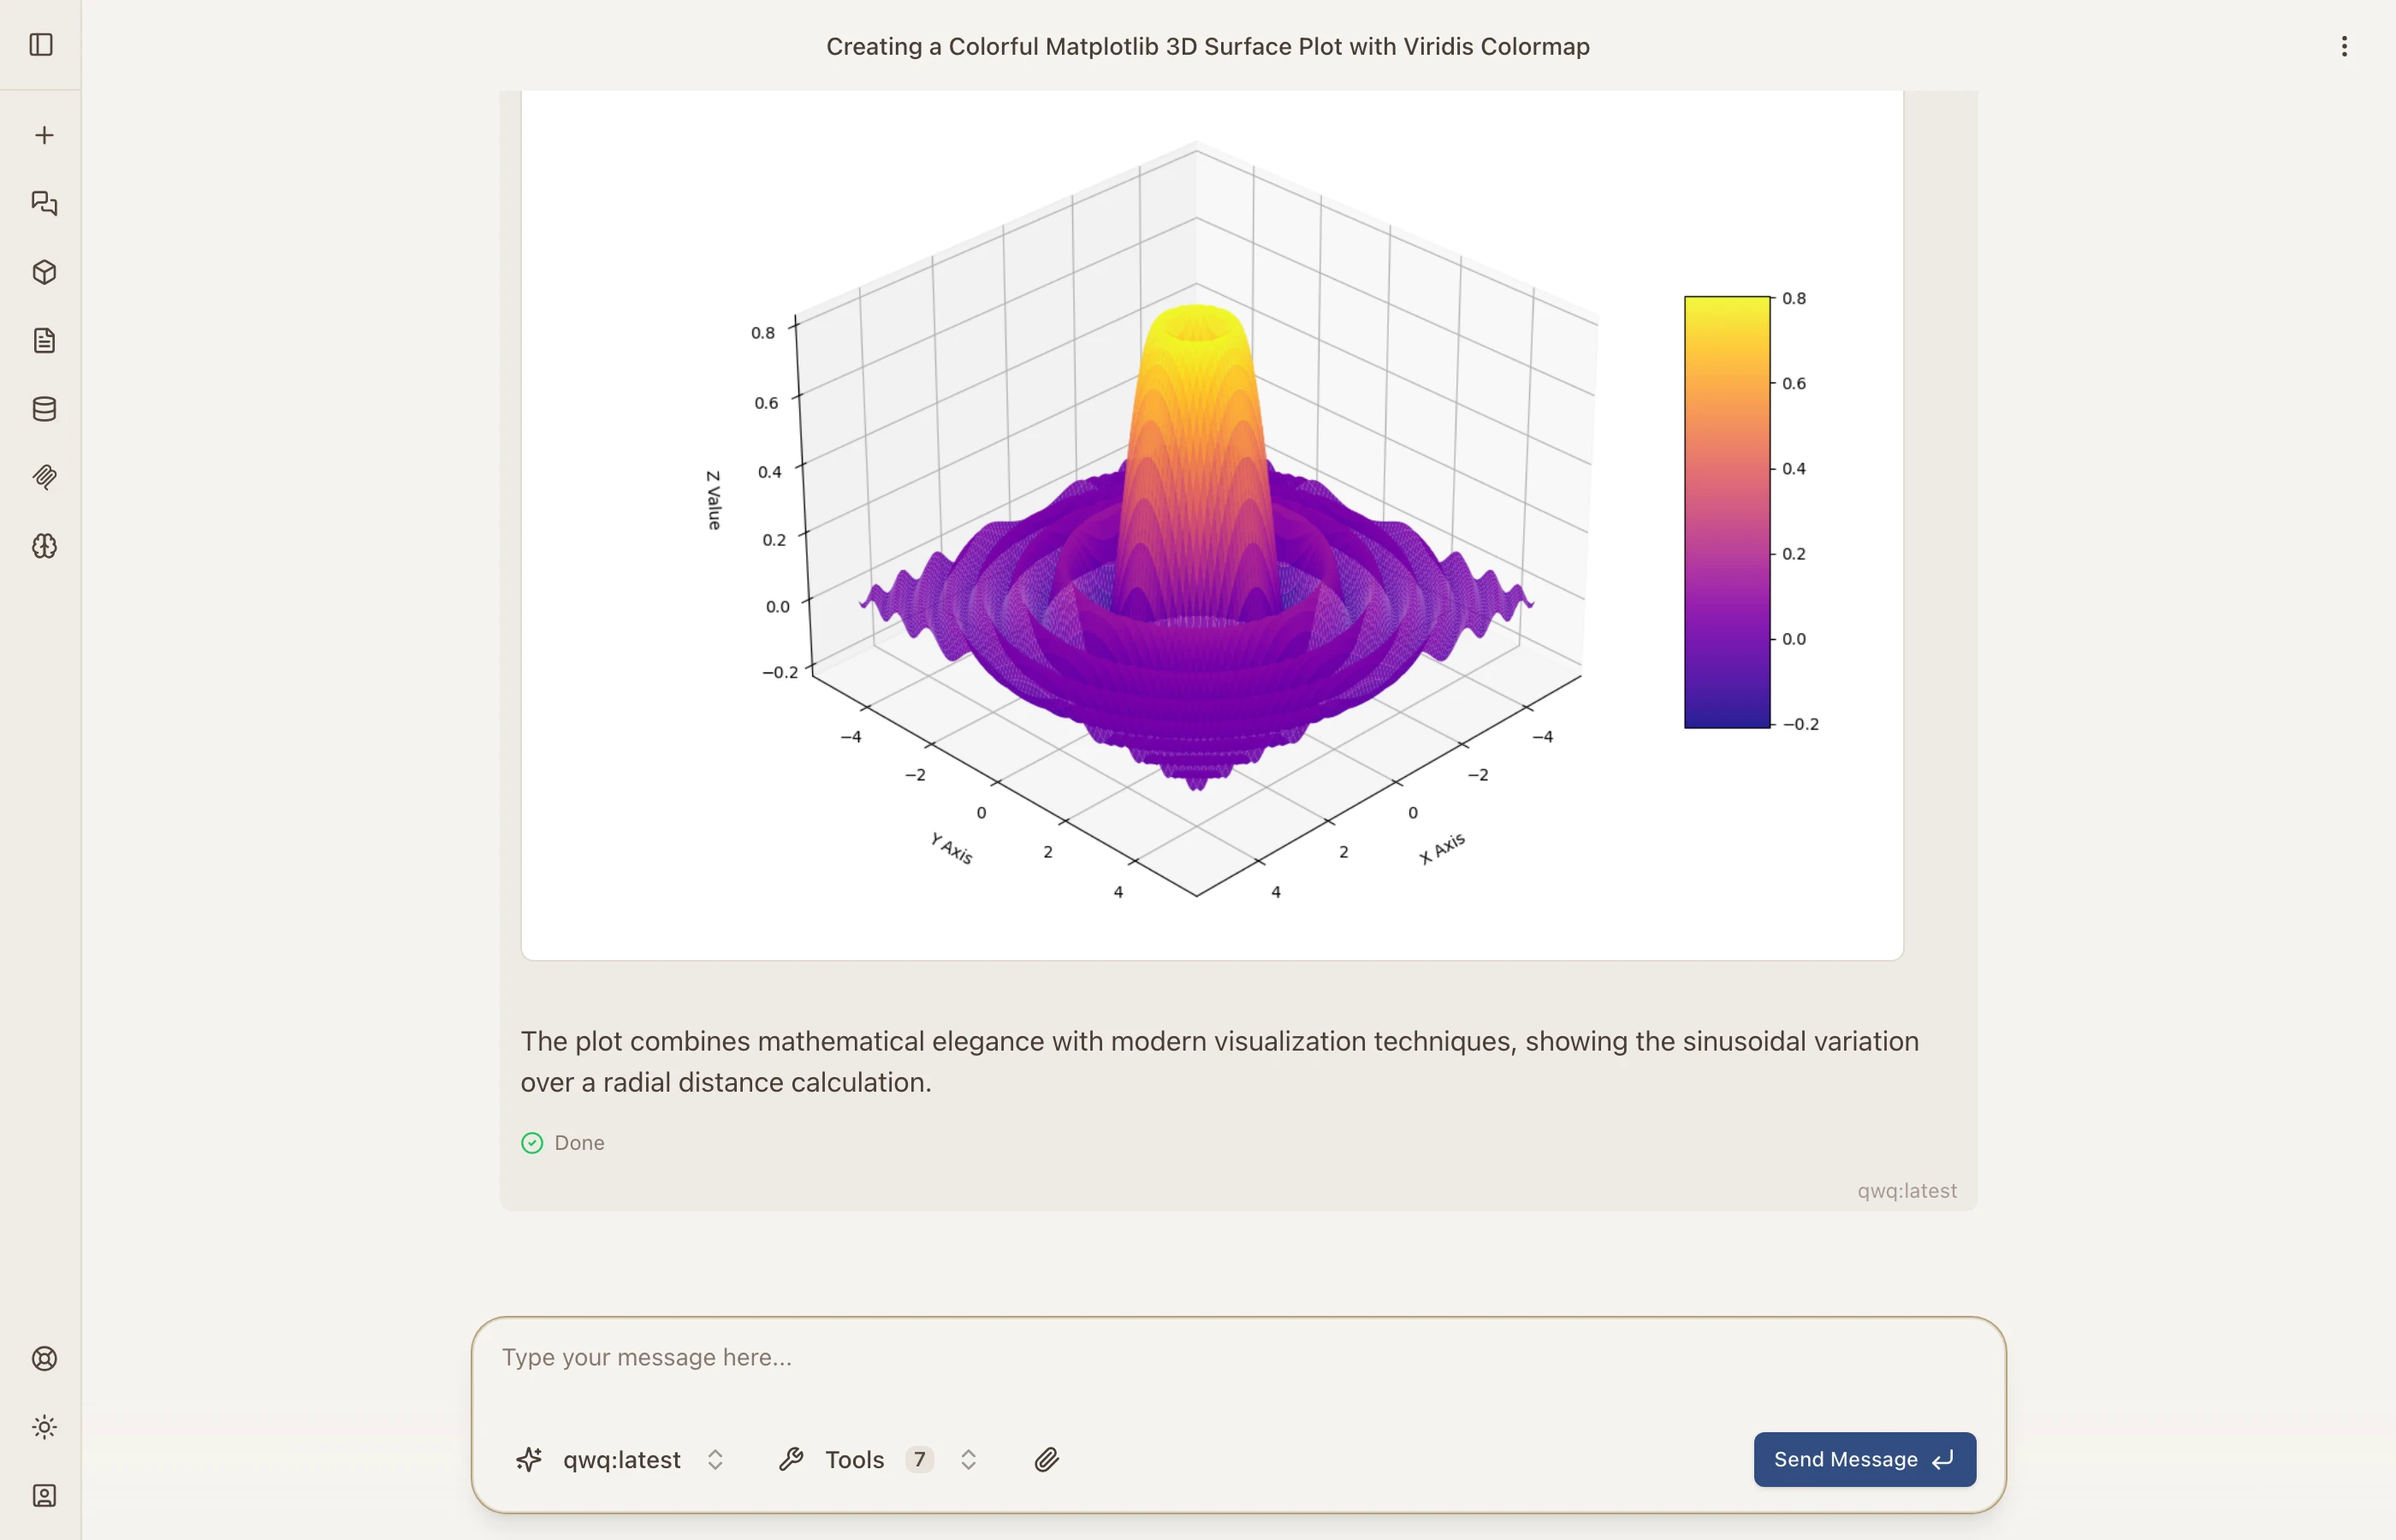Start a new chat with plus icon

click(x=44, y=135)
